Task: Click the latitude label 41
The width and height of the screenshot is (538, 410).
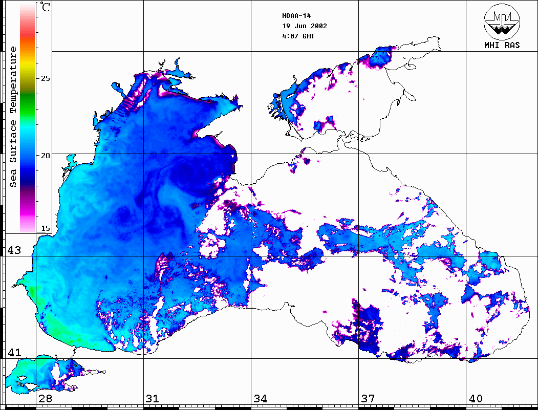Action: [14, 353]
